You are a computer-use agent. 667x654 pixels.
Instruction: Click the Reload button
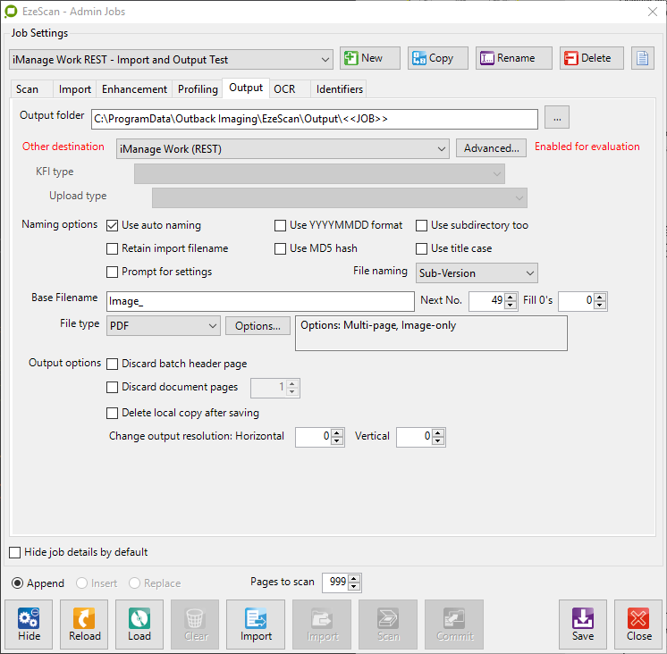pyautogui.click(x=85, y=624)
